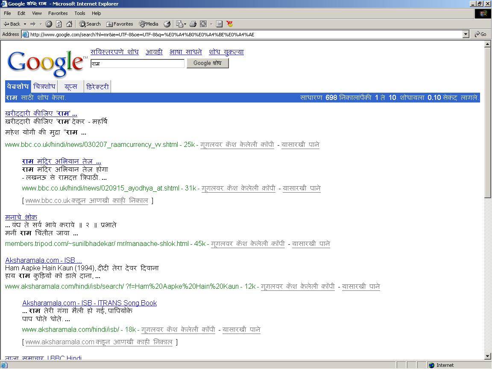Open the 'ख़रीददारी कीजिए राम' result link
Screen dimensions: 492x369
point(41,114)
